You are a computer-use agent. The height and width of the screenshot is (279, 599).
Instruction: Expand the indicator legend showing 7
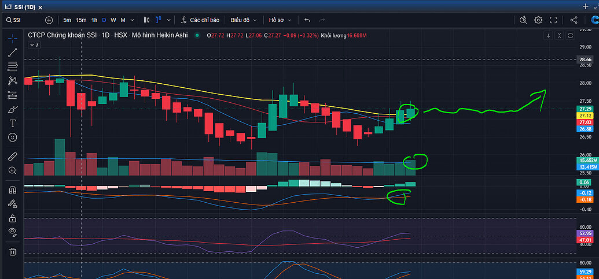coord(34,44)
